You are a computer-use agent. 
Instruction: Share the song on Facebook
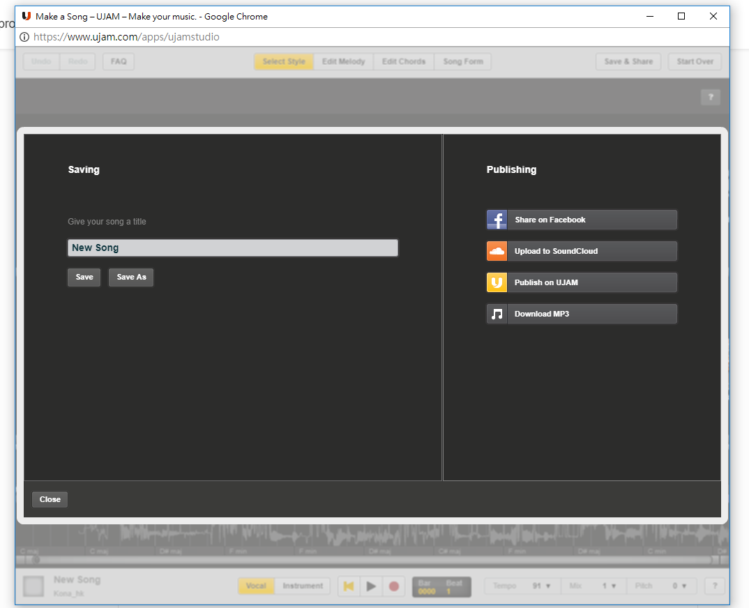tap(582, 220)
